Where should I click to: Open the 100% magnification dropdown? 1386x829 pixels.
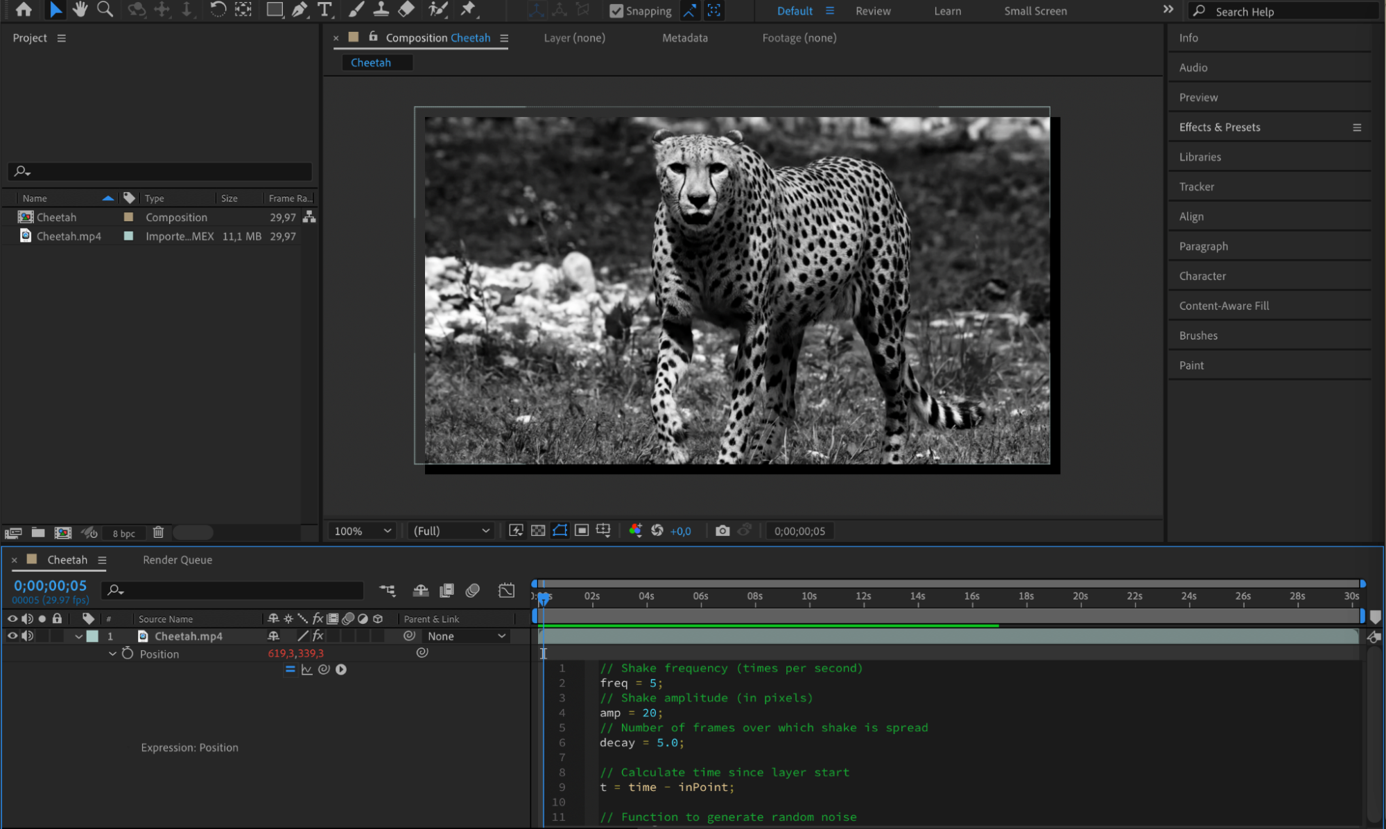tap(363, 531)
